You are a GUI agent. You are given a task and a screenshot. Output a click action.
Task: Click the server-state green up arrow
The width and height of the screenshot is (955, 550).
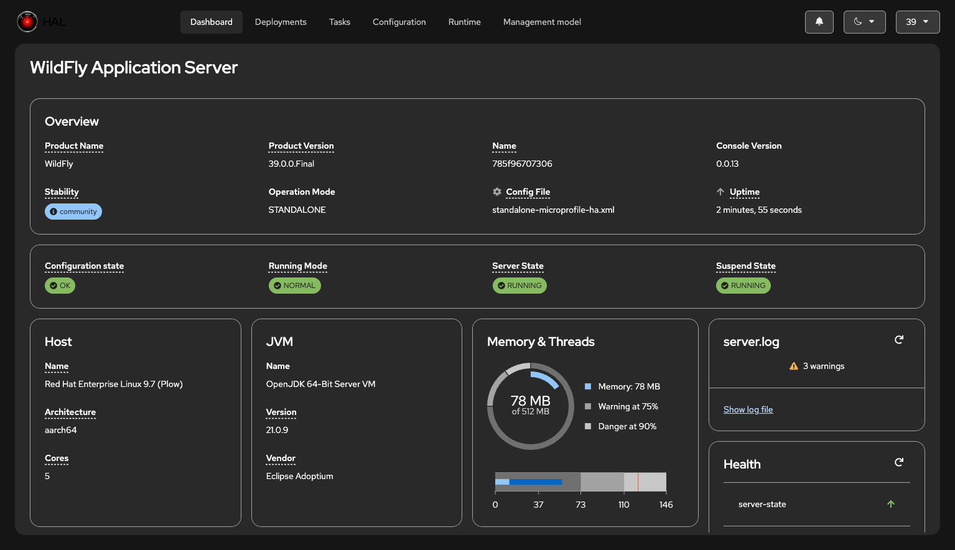891,504
